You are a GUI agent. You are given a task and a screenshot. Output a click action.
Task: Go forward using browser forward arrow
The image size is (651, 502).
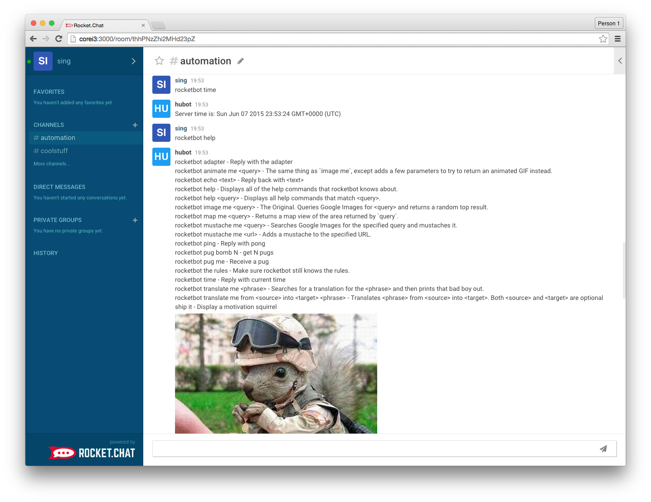pos(46,39)
